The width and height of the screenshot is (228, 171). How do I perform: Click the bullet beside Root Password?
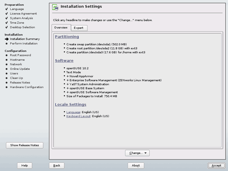[x=7, y=55]
